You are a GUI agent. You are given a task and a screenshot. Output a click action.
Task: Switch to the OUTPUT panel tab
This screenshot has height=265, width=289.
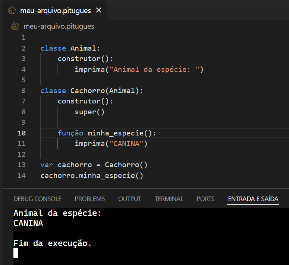pyautogui.click(x=129, y=199)
